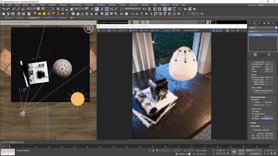Open the Utilities wrench tab icon
This screenshot has width=278, height=156.
point(273,23)
